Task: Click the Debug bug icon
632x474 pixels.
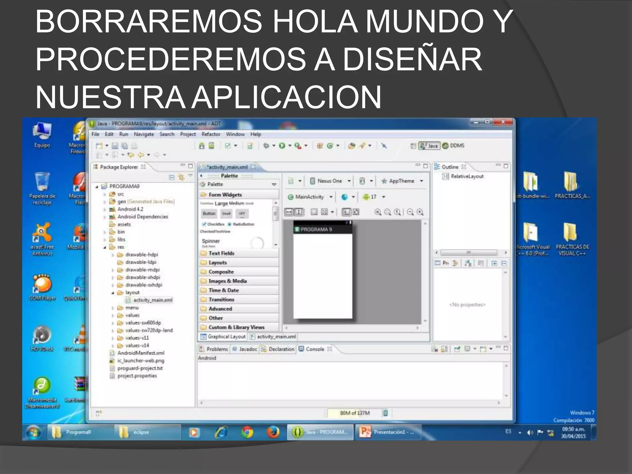Action: tap(266, 146)
